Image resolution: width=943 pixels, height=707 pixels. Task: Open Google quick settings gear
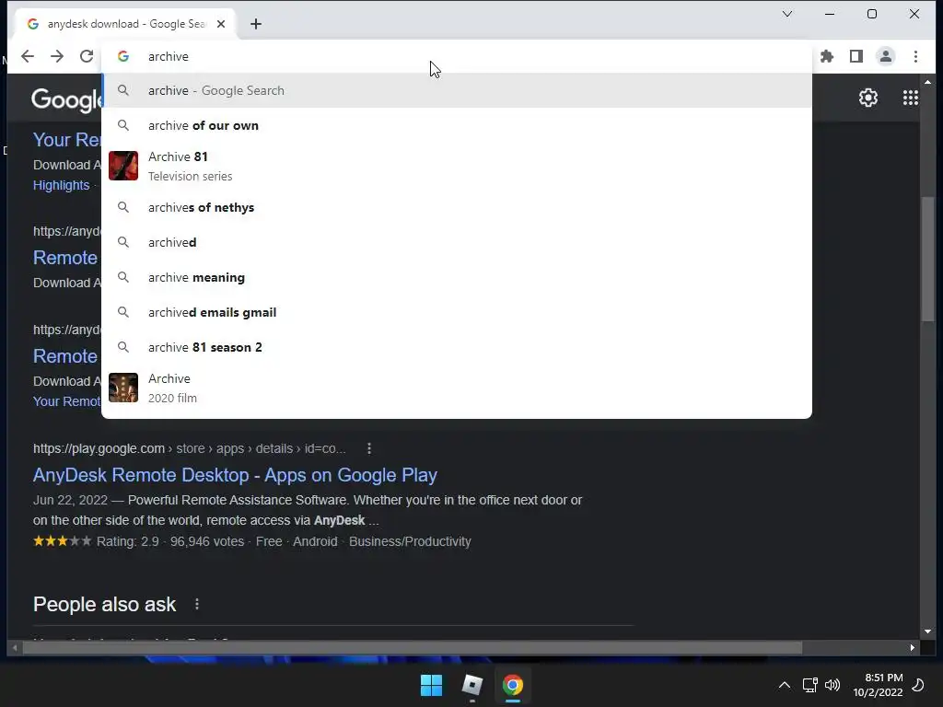coord(867,98)
